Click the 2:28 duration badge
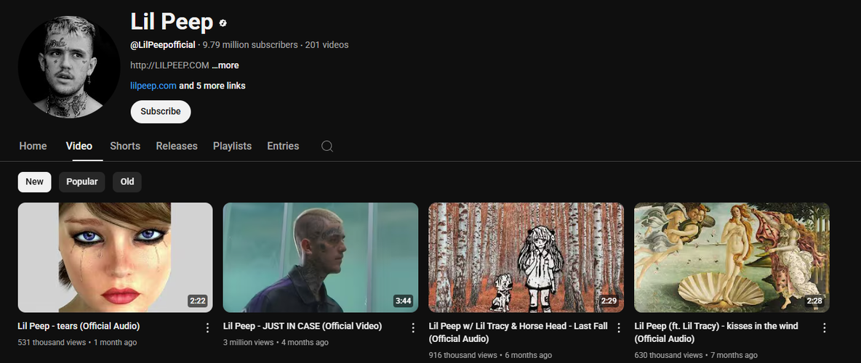 [x=814, y=301]
